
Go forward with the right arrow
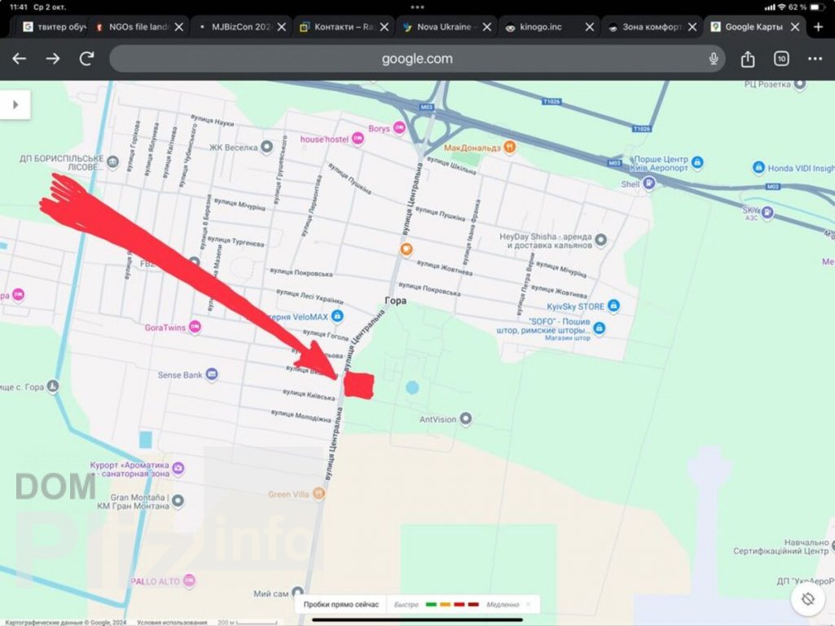point(53,59)
